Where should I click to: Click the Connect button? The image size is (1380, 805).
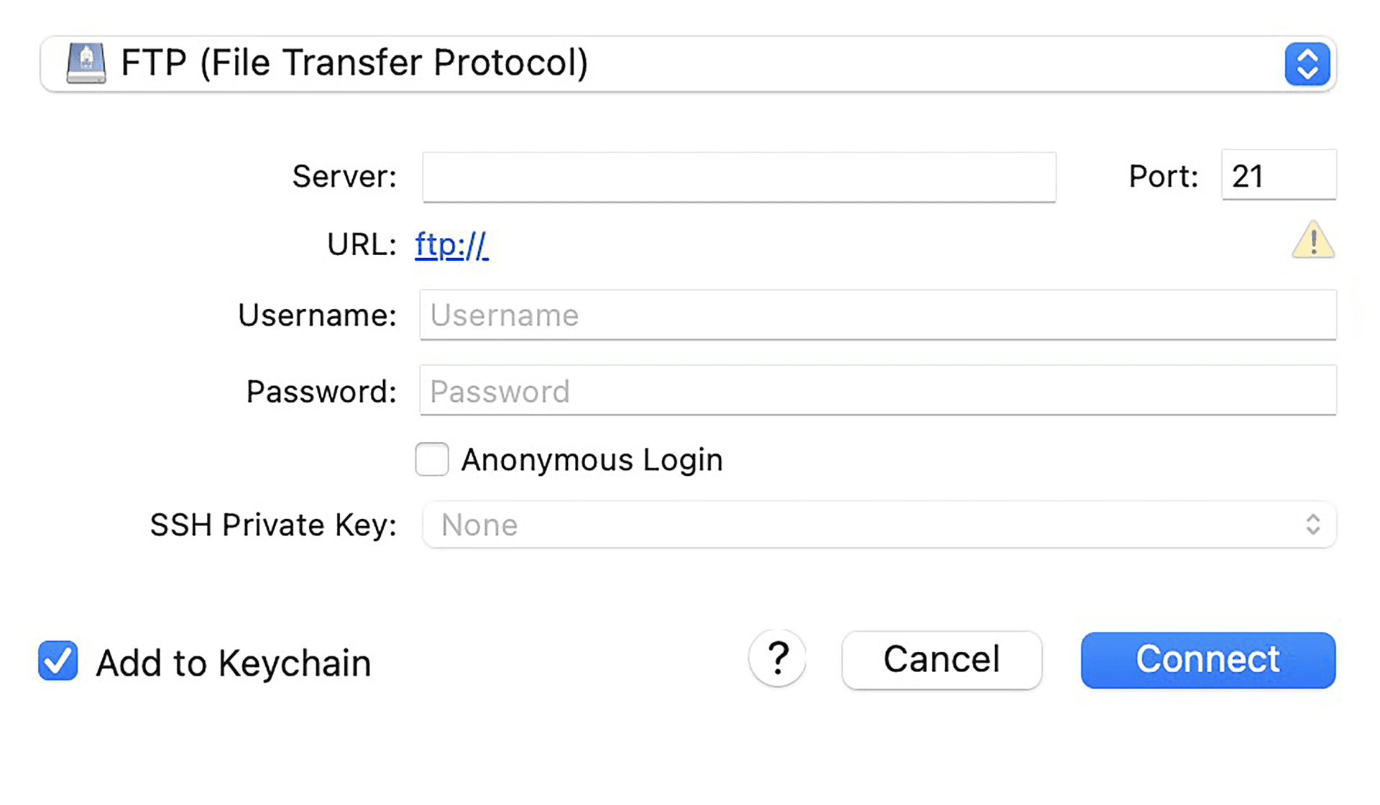(1207, 660)
